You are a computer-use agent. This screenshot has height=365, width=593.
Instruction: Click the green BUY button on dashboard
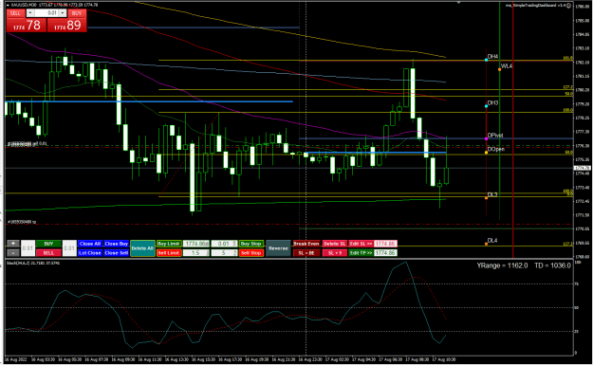pos(48,244)
